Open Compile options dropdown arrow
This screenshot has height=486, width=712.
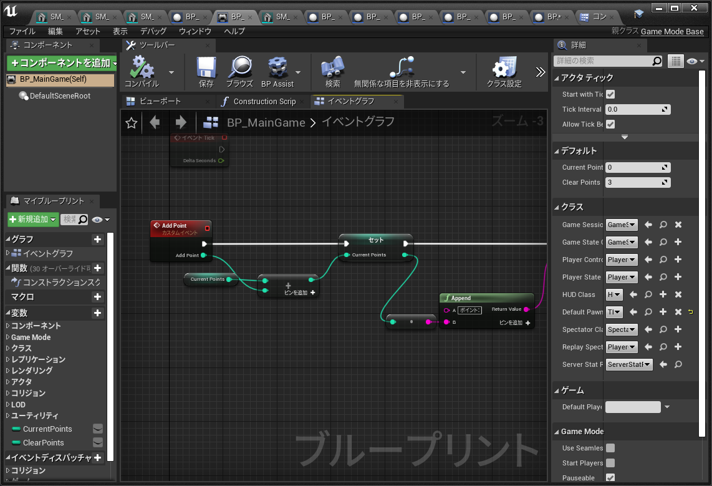171,72
